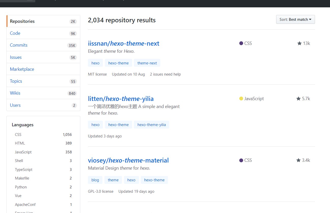Screen dimensions: 330x213
Task: Click the yellow JavaScript language dot
Action: point(241,99)
